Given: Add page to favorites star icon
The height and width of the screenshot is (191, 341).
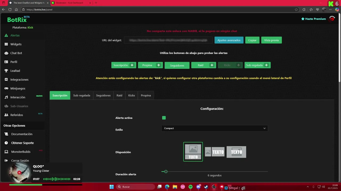Looking at the screenshot, I should pyautogui.click(x=296, y=10).
